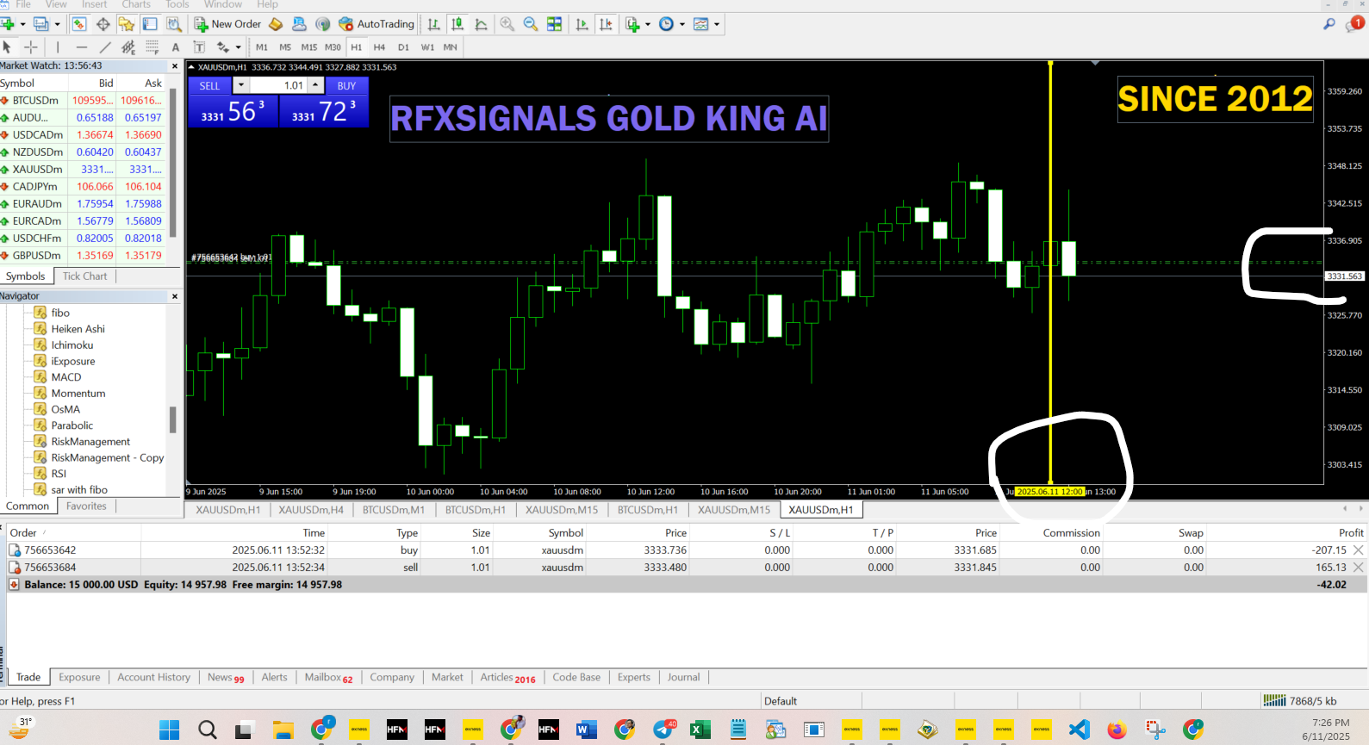Image resolution: width=1369 pixels, height=745 pixels.
Task: Open BTCUSDm,M1 chart tab
Action: [x=394, y=510]
